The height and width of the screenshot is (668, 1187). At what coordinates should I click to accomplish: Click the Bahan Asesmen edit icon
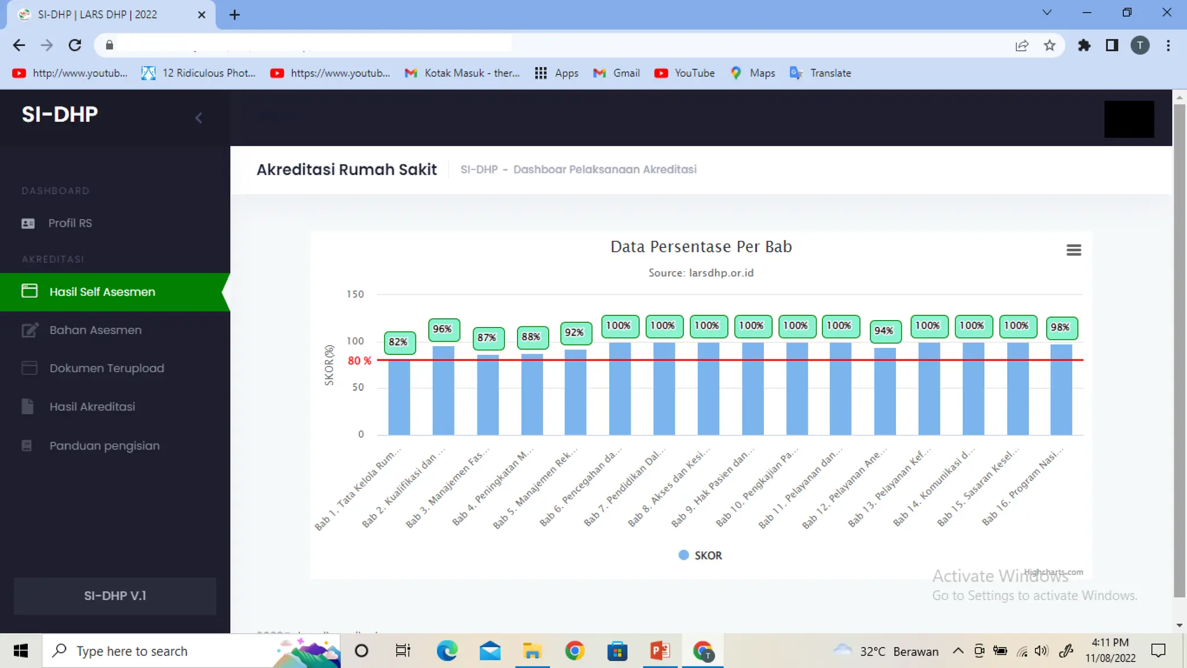click(30, 330)
